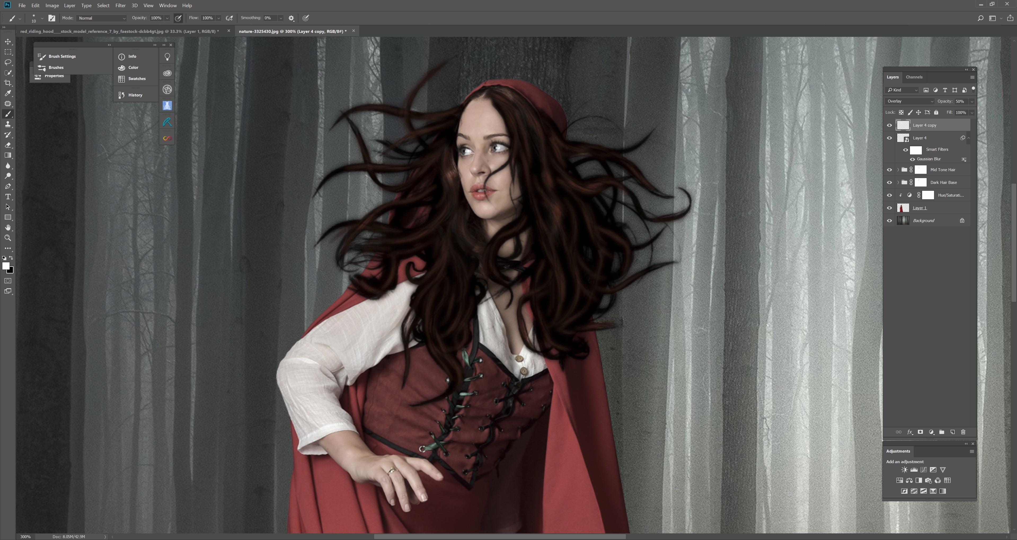Click the Eyedropper tool
1017x540 pixels.
point(8,94)
